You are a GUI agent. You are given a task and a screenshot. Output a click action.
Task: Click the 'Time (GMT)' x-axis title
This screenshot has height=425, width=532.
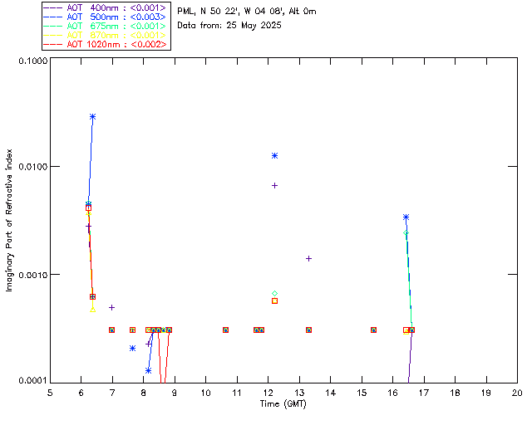pos(283,404)
